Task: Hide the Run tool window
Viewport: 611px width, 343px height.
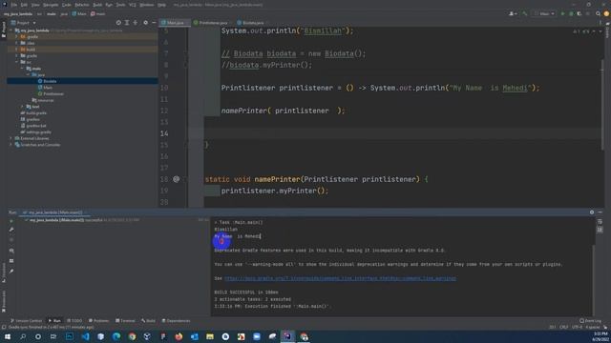Action: 600,212
